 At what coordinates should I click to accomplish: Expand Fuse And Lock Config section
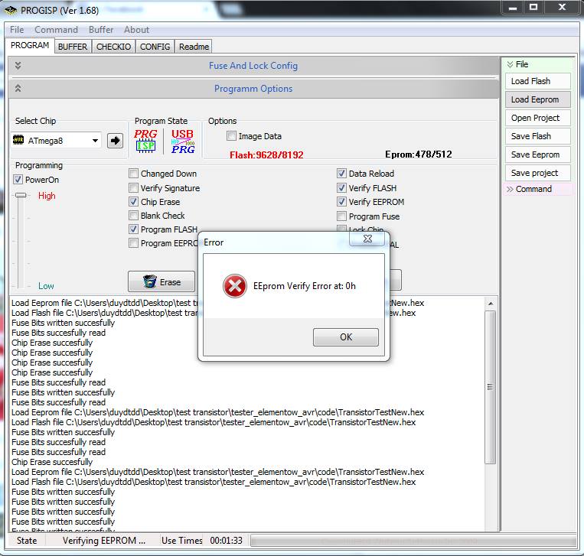coord(18,66)
